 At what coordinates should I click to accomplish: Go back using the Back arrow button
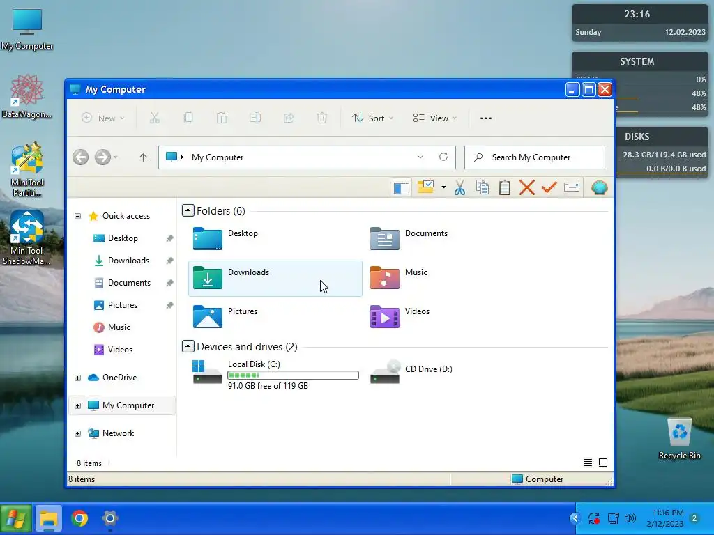[81, 157]
